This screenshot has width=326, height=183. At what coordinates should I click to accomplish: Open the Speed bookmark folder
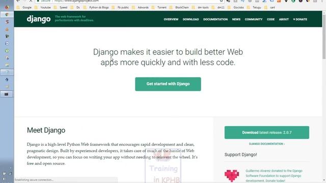(61, 8)
